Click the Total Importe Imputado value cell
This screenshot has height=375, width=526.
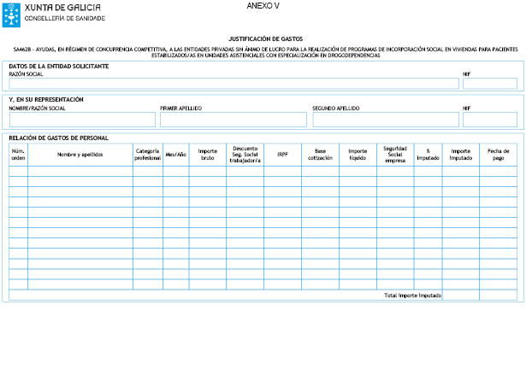[460, 295]
